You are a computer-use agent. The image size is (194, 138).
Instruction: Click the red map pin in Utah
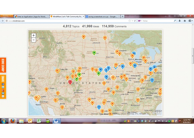tap(70, 82)
